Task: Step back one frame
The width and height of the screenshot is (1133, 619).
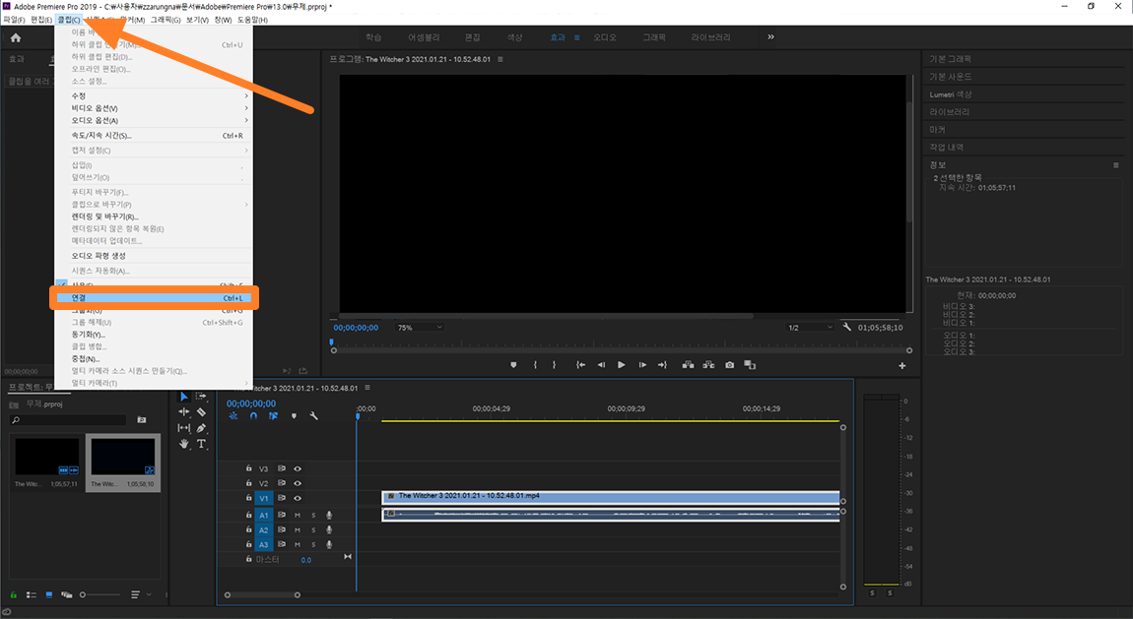Action: point(601,365)
